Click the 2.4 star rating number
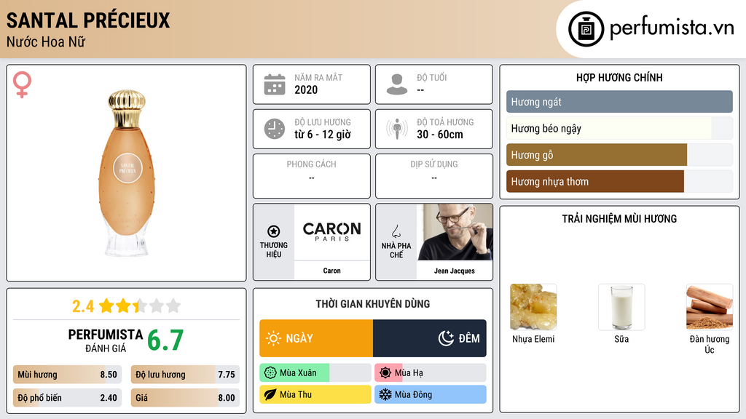Image resolution: width=746 pixels, height=419 pixels. (x=83, y=306)
